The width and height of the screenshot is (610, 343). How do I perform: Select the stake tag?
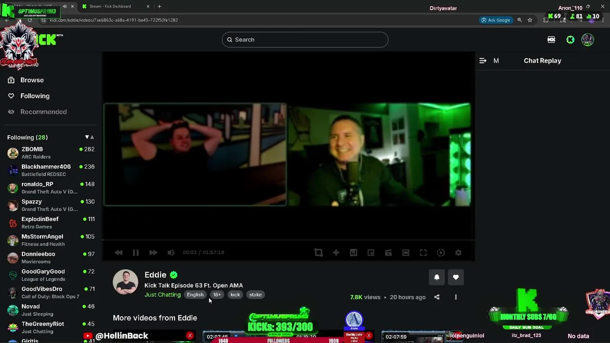(255, 295)
